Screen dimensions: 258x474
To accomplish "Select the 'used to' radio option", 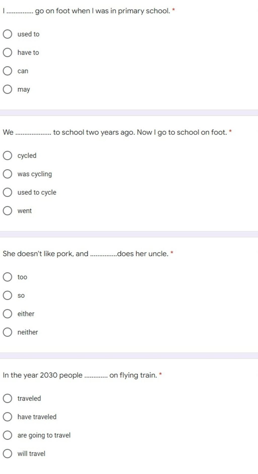I will coord(8,34).
